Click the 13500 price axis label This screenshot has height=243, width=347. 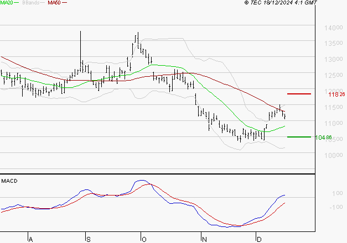(x=334, y=43)
